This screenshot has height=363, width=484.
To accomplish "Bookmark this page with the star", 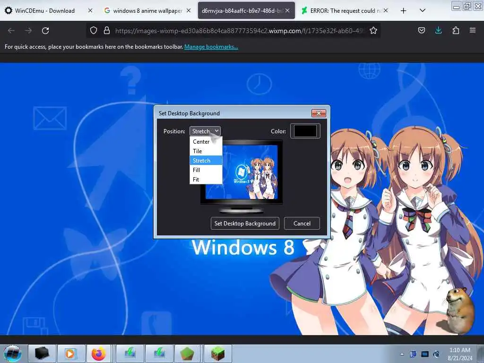I will coord(373,30).
